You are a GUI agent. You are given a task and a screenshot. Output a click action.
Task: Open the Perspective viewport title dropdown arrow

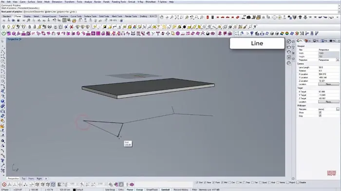coord(20,39)
